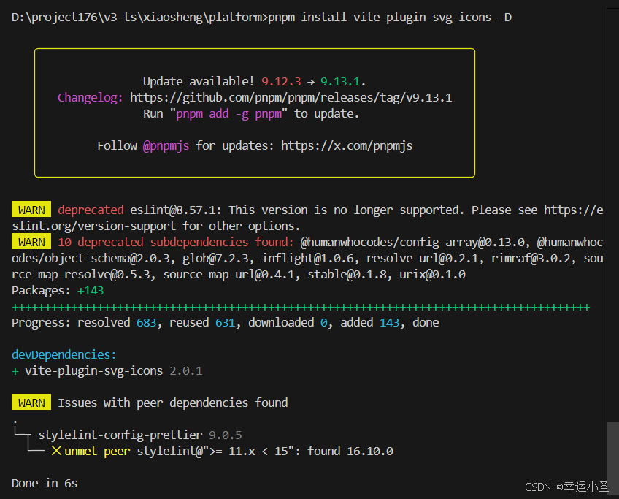
Task: Select the first yellow WARN badge
Action: pos(31,210)
